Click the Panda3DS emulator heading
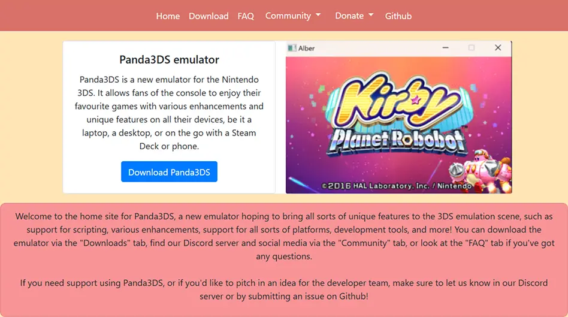Viewport: 568px width, 317px height. click(x=169, y=59)
